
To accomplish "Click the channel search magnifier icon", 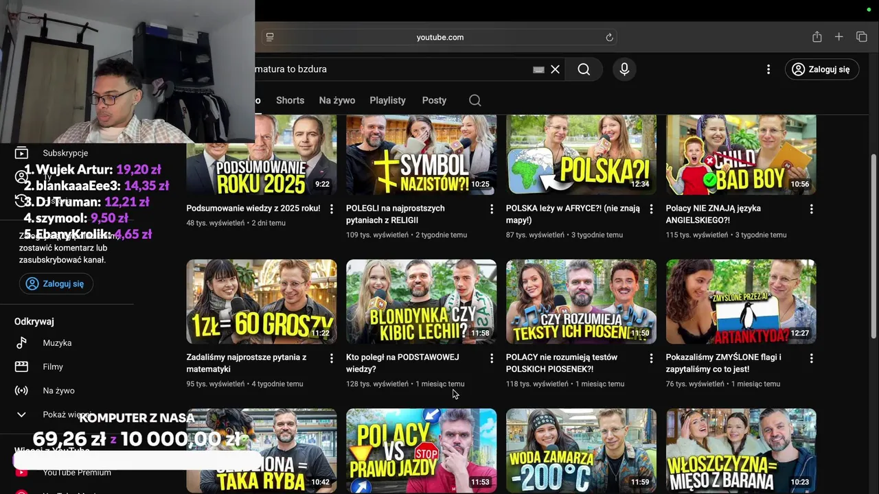I will point(475,100).
